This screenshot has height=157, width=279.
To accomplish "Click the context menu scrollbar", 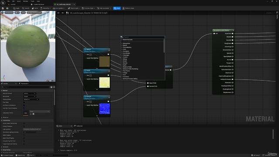I will pyautogui.click(x=164, y=46).
